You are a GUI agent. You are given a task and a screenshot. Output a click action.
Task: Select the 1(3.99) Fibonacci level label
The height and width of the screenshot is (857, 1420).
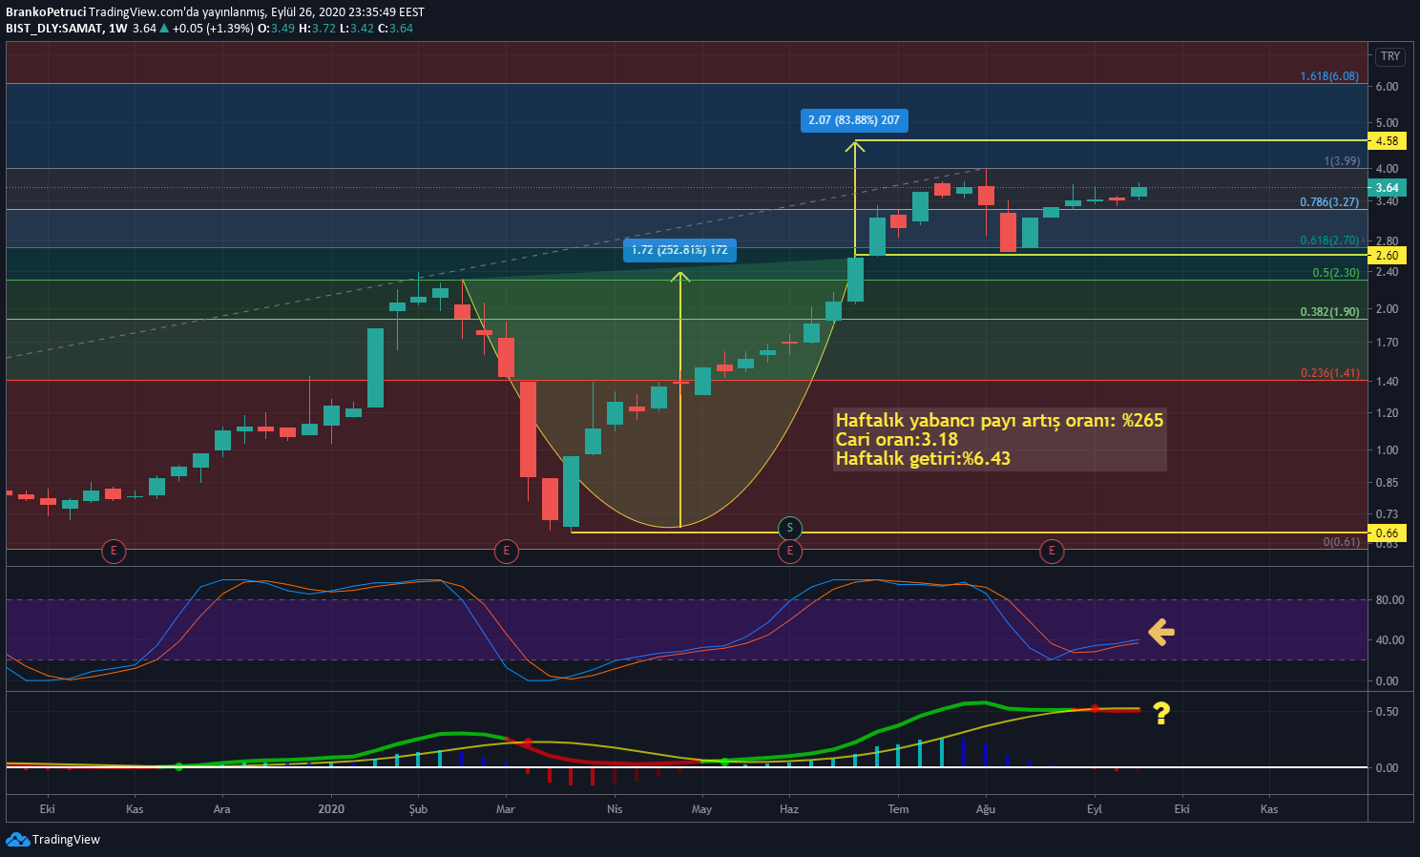point(1342,161)
